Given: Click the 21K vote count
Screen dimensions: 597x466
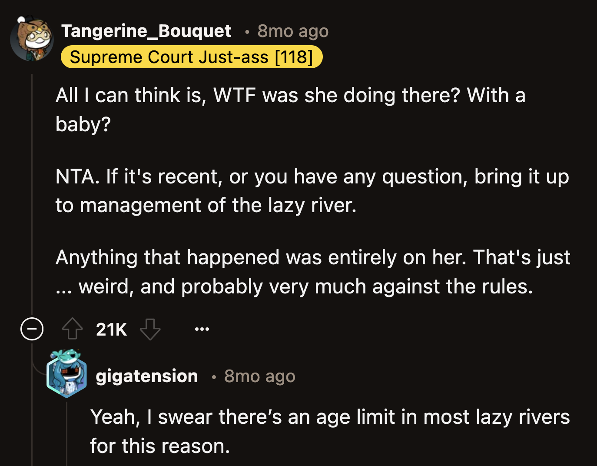Looking at the screenshot, I should pos(111,329).
